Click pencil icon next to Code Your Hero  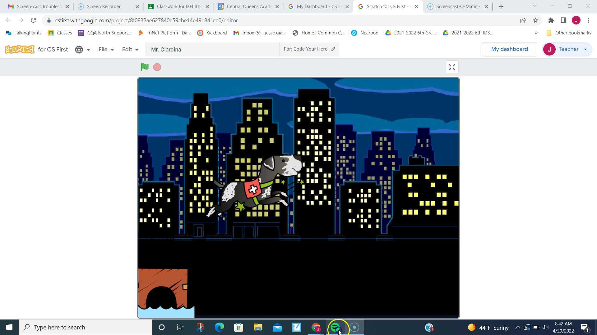tap(333, 49)
